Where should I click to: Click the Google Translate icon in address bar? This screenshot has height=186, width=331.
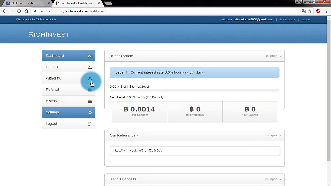304,11
